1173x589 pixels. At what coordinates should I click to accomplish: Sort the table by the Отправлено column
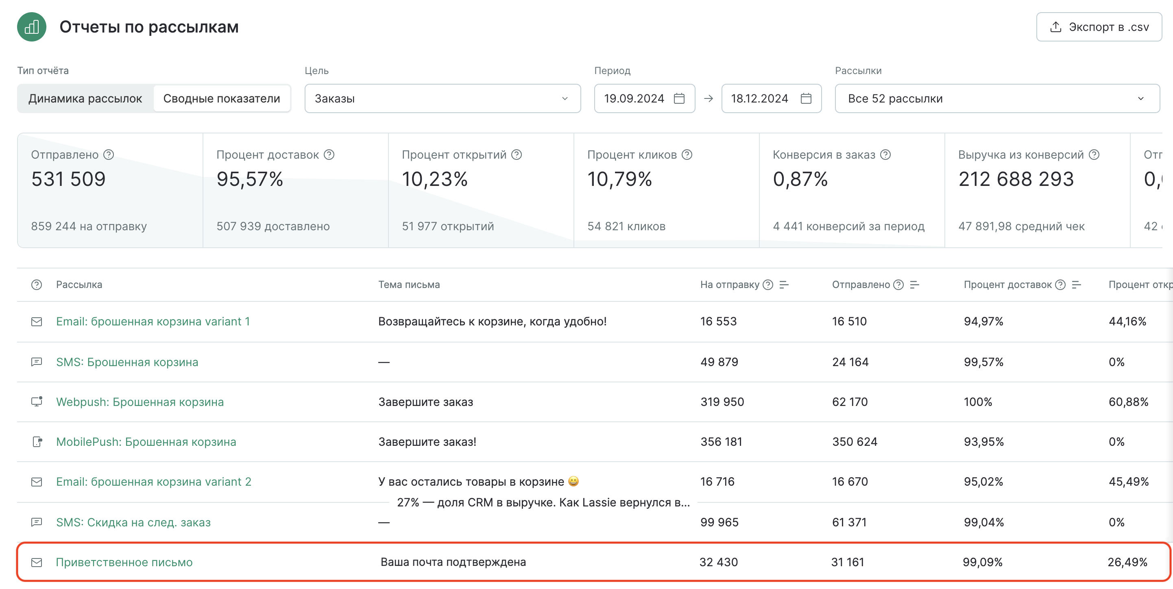tap(914, 285)
